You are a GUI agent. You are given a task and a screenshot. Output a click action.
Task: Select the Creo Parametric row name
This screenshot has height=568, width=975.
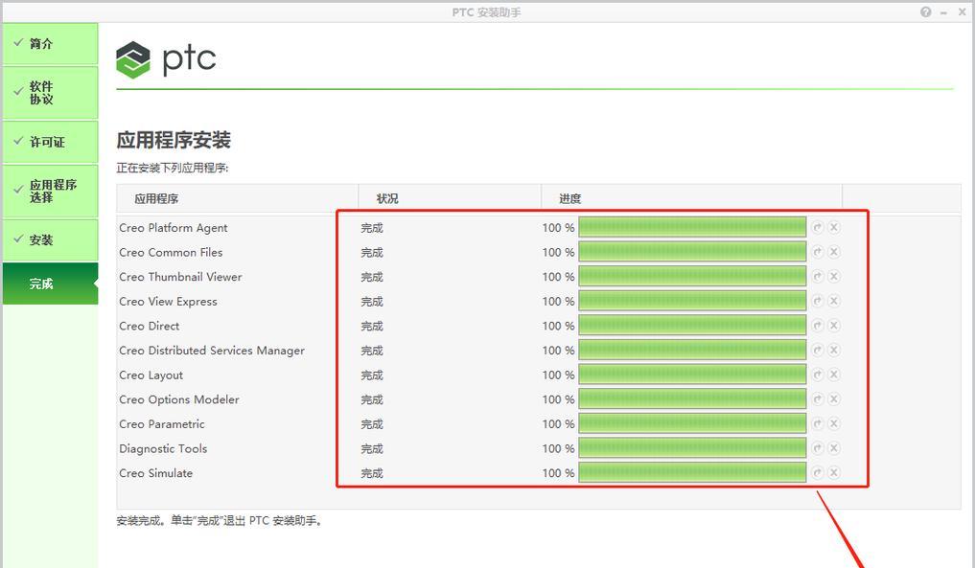click(162, 423)
